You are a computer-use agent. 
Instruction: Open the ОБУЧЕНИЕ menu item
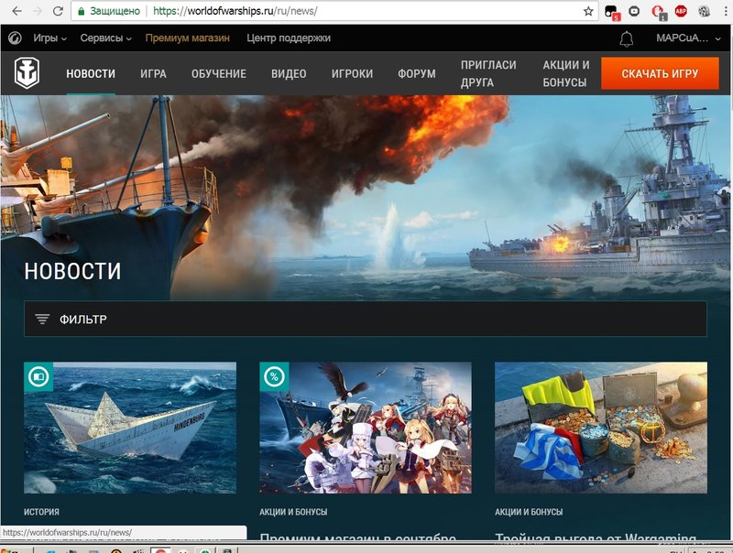pos(219,74)
